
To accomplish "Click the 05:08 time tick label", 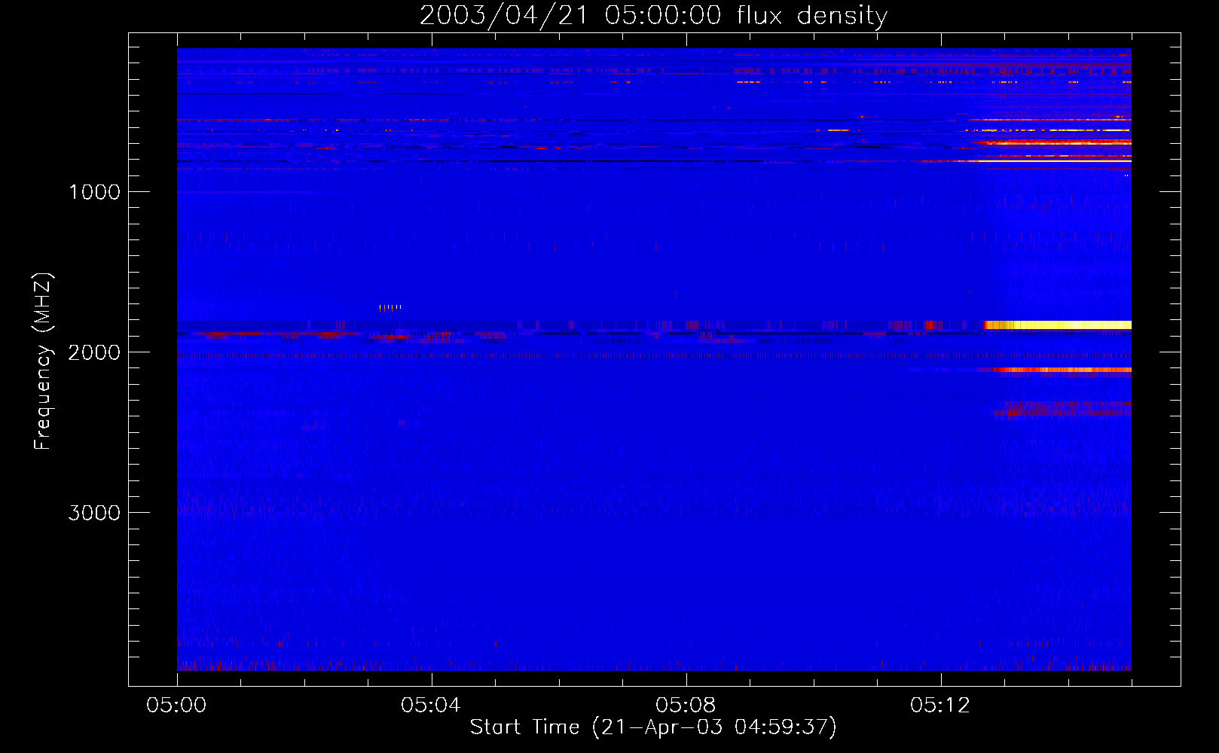I will coord(686,706).
